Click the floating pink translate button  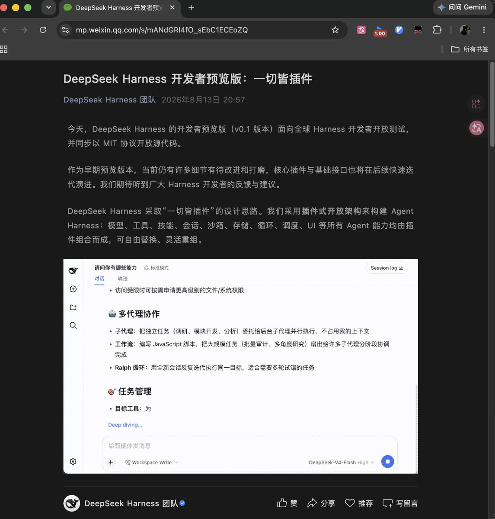476,128
